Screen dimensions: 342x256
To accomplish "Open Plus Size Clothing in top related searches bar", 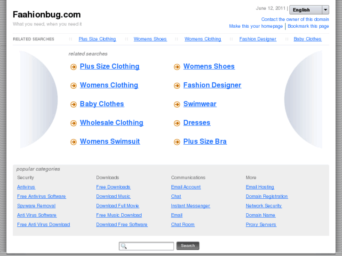I will (x=97, y=39).
